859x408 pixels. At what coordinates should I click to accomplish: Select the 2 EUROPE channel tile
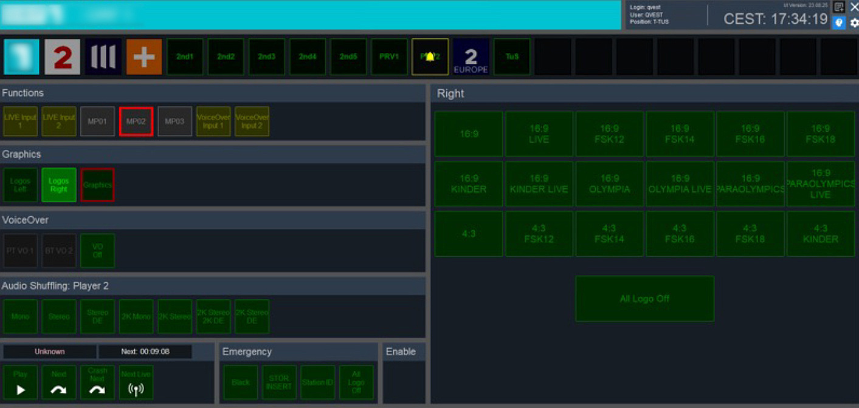(471, 57)
